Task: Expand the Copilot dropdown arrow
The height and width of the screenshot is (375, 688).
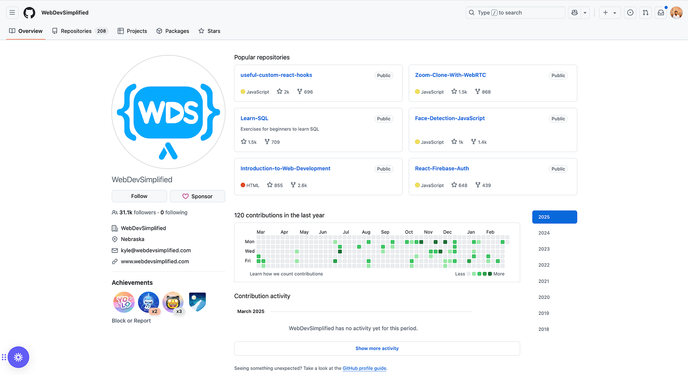Action: click(x=585, y=12)
